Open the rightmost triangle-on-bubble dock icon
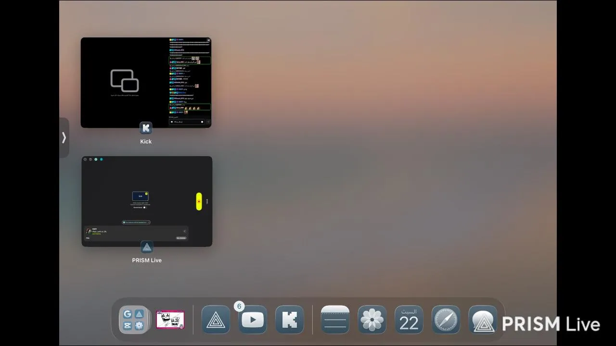Image resolution: width=616 pixels, height=346 pixels. [x=483, y=320]
